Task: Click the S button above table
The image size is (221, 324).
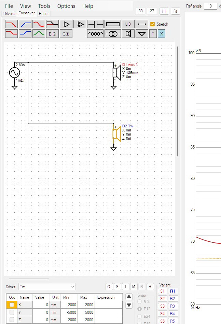Action: click(117, 286)
